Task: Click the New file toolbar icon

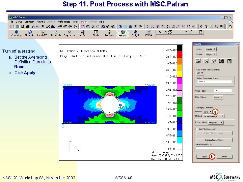Action: click(12, 27)
